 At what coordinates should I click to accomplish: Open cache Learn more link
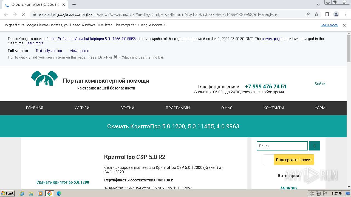34,43
